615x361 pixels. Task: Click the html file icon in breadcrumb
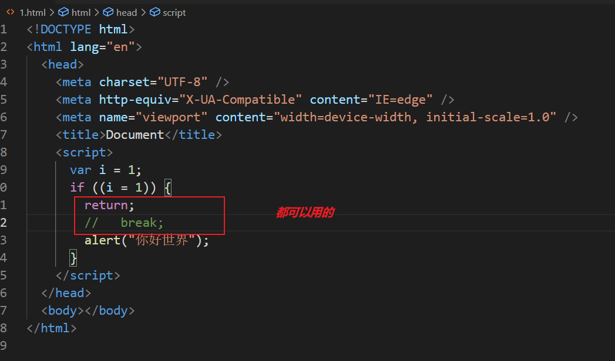pos(11,12)
